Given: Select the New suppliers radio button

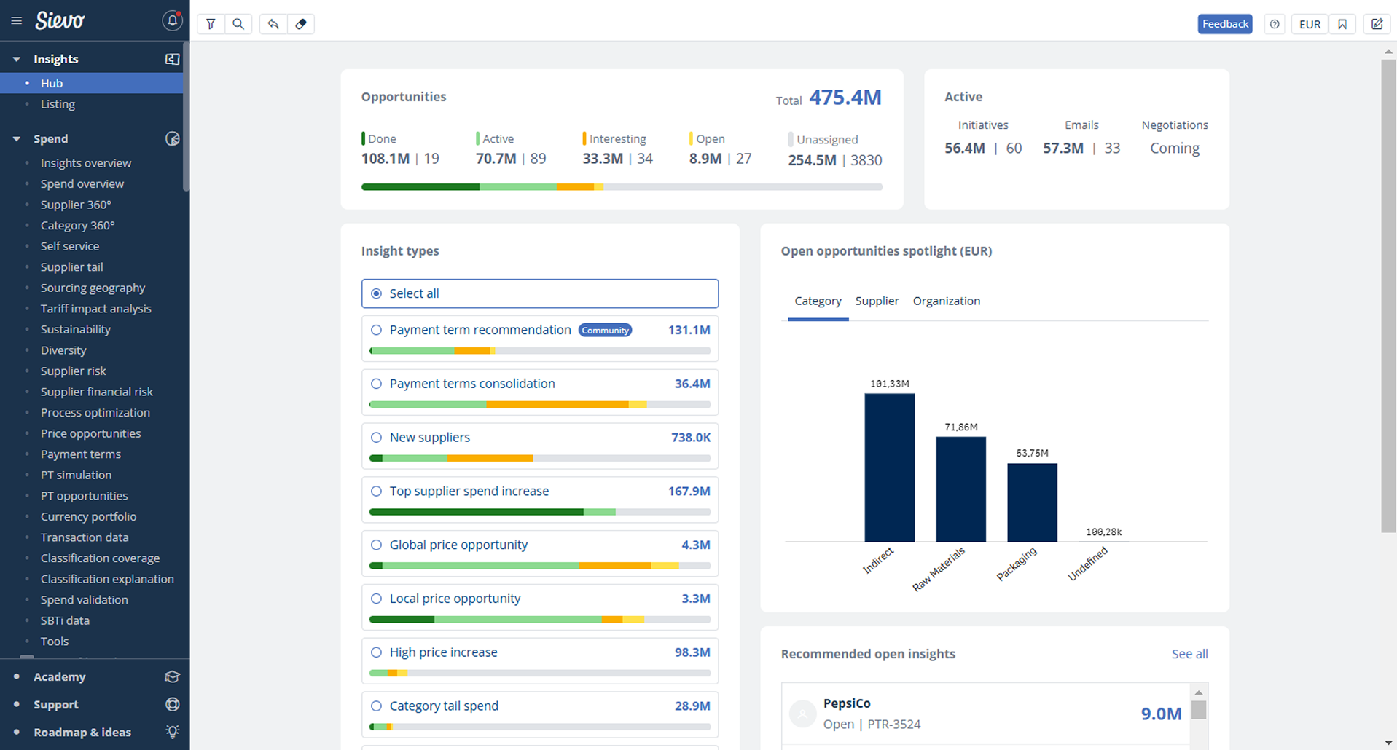Looking at the screenshot, I should pos(377,438).
